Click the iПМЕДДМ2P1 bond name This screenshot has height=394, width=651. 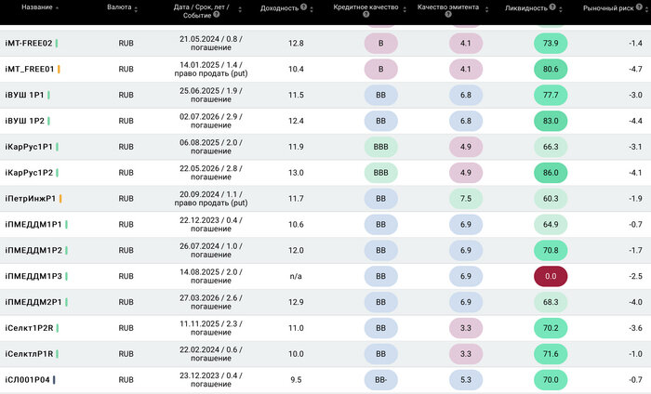[x=33, y=302]
